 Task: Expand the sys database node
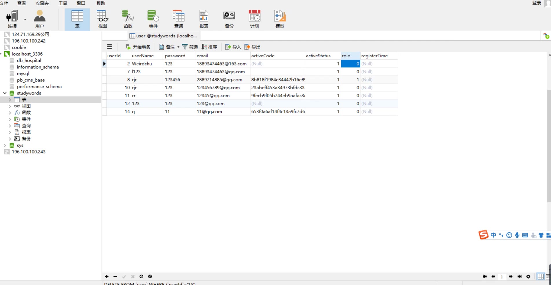[x=5, y=145]
